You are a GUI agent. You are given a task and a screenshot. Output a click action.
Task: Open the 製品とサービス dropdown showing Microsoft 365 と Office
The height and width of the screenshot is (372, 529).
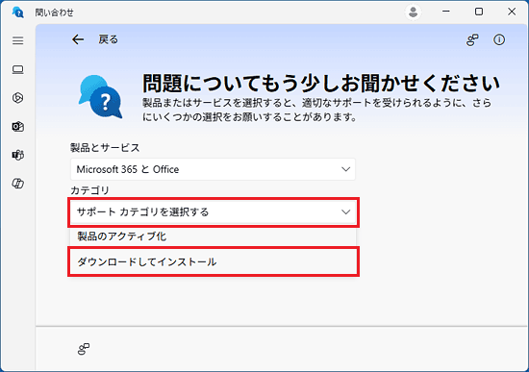pyautogui.click(x=213, y=169)
